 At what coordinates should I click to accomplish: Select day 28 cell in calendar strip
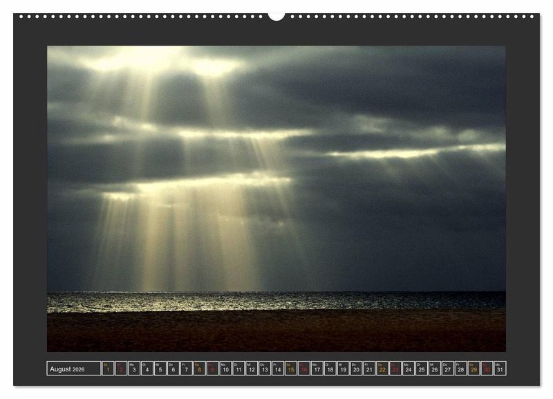(x=460, y=368)
